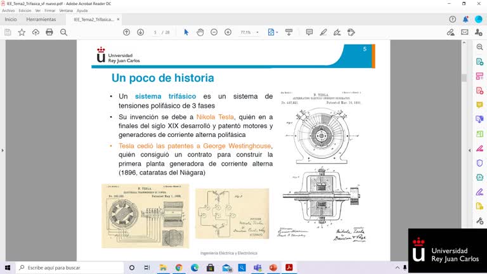This screenshot has width=487, height=274.
Task: Open the account profile avatar
Action: [x=479, y=19]
